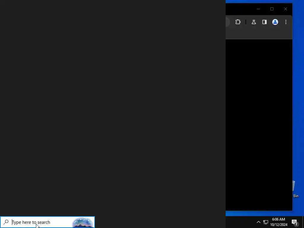The width and height of the screenshot is (304, 228).
Task: Open the Chrome profile avatar
Action: (x=275, y=22)
